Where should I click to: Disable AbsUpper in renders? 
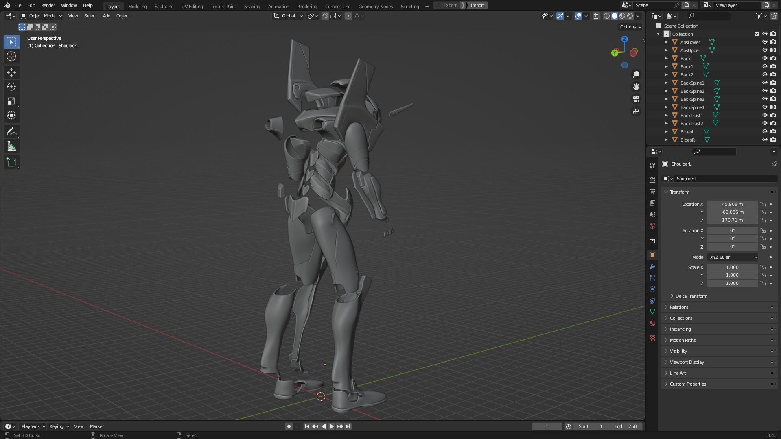click(773, 50)
